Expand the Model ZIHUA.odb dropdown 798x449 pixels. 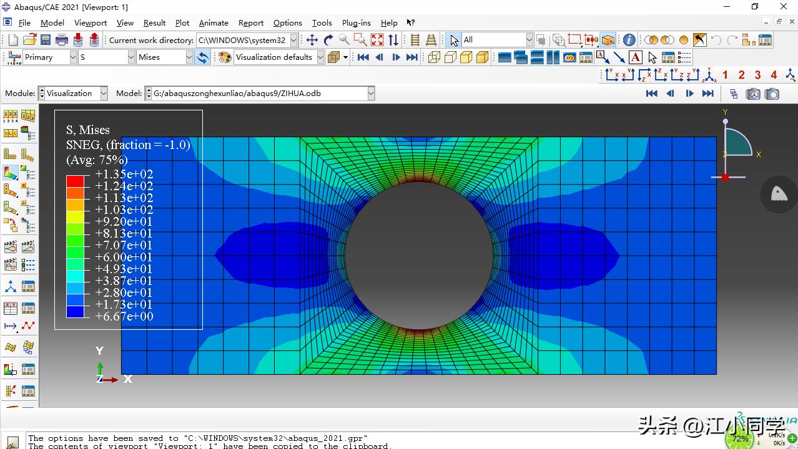click(x=371, y=94)
